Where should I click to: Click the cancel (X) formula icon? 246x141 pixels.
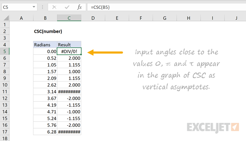(54, 7)
